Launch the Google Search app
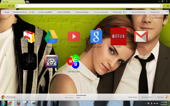 [96, 37]
